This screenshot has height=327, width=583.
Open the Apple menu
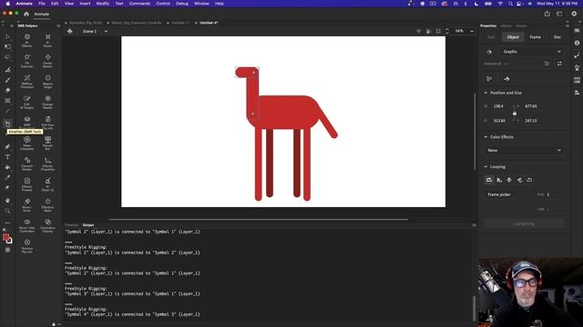8,4
